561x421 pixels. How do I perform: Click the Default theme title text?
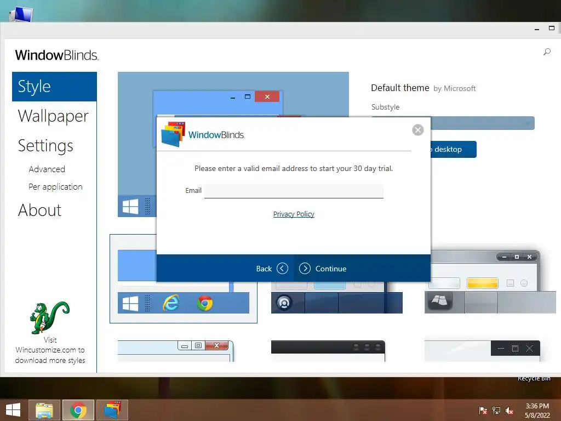point(400,88)
